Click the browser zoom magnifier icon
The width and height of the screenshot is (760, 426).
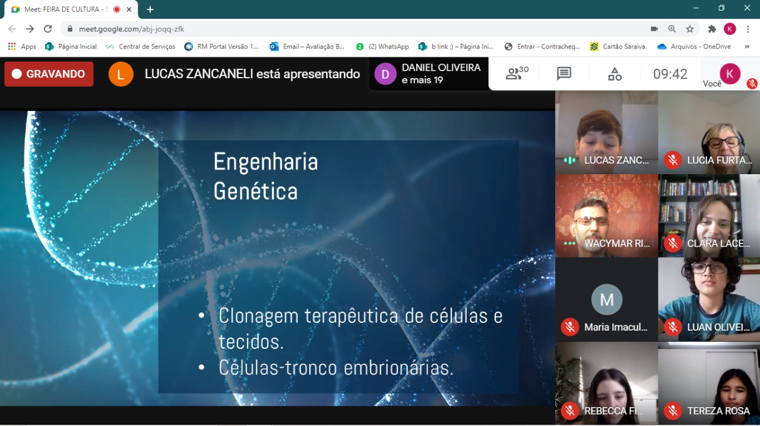[x=672, y=28]
